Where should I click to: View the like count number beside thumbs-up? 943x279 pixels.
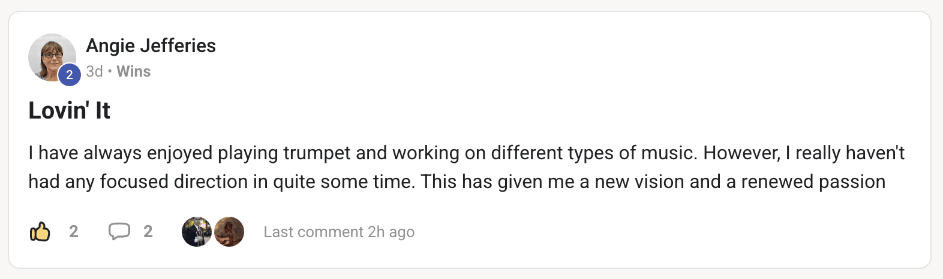point(73,232)
